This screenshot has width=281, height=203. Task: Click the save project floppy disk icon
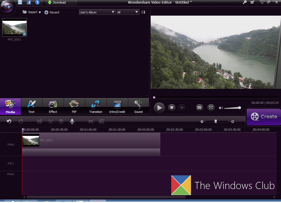pyautogui.click(x=20, y=2)
